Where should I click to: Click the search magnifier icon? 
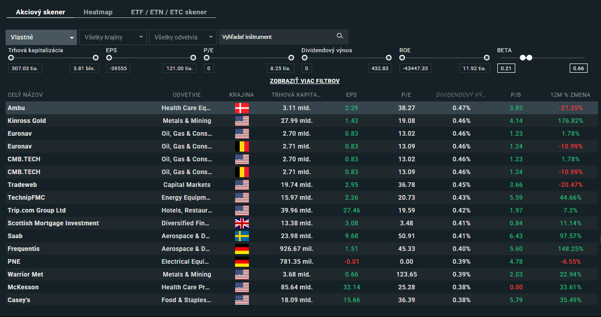pos(339,36)
